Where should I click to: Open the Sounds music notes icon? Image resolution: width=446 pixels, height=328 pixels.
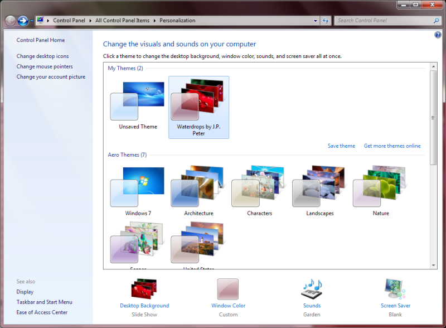312,289
